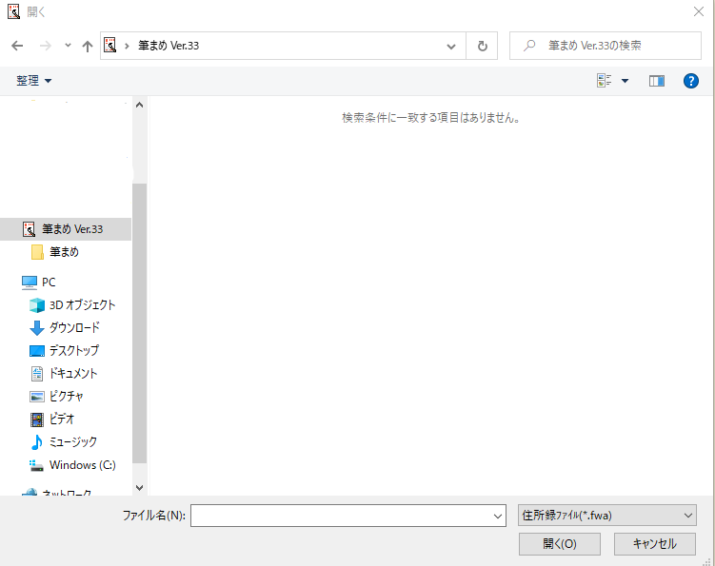Click the navigation pane scroll-down arrow
Screen dimensions: 715x566
pos(140,488)
